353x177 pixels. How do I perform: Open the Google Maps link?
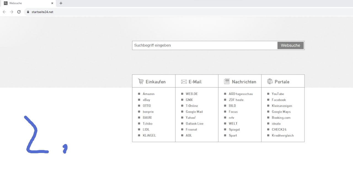pyautogui.click(x=281, y=112)
